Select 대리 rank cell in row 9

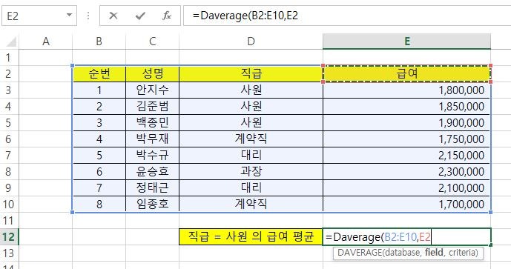[x=251, y=188]
